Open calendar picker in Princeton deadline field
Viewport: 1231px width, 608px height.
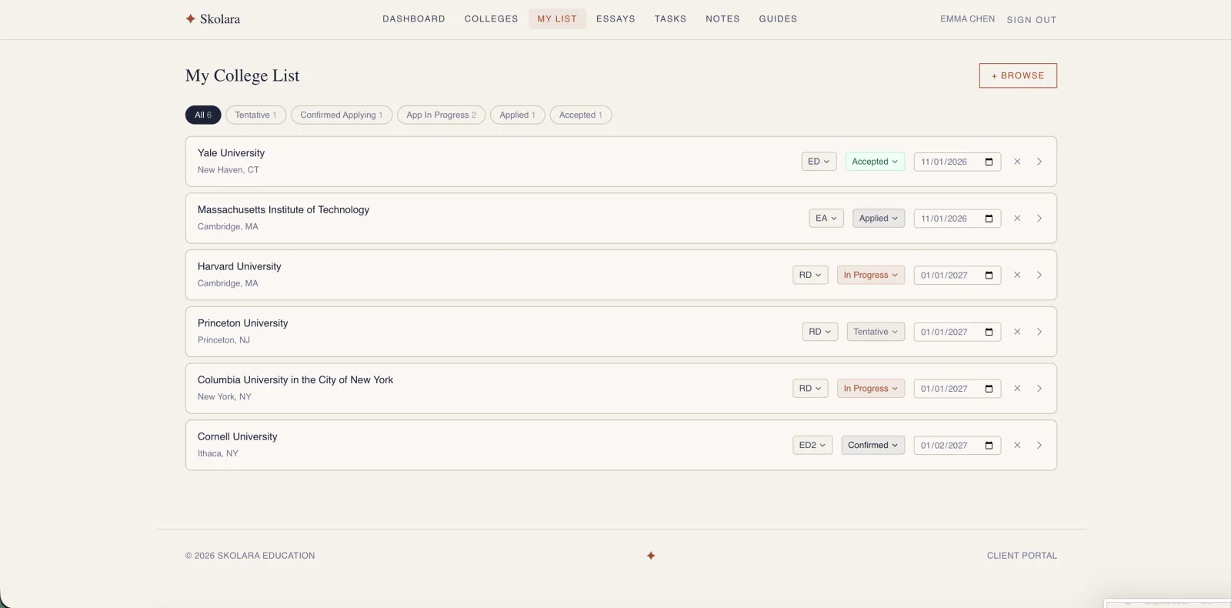pos(989,332)
